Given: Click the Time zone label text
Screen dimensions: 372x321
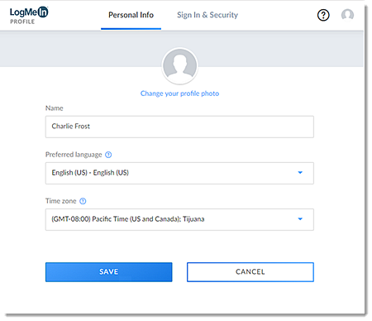Looking at the screenshot, I should (x=61, y=201).
